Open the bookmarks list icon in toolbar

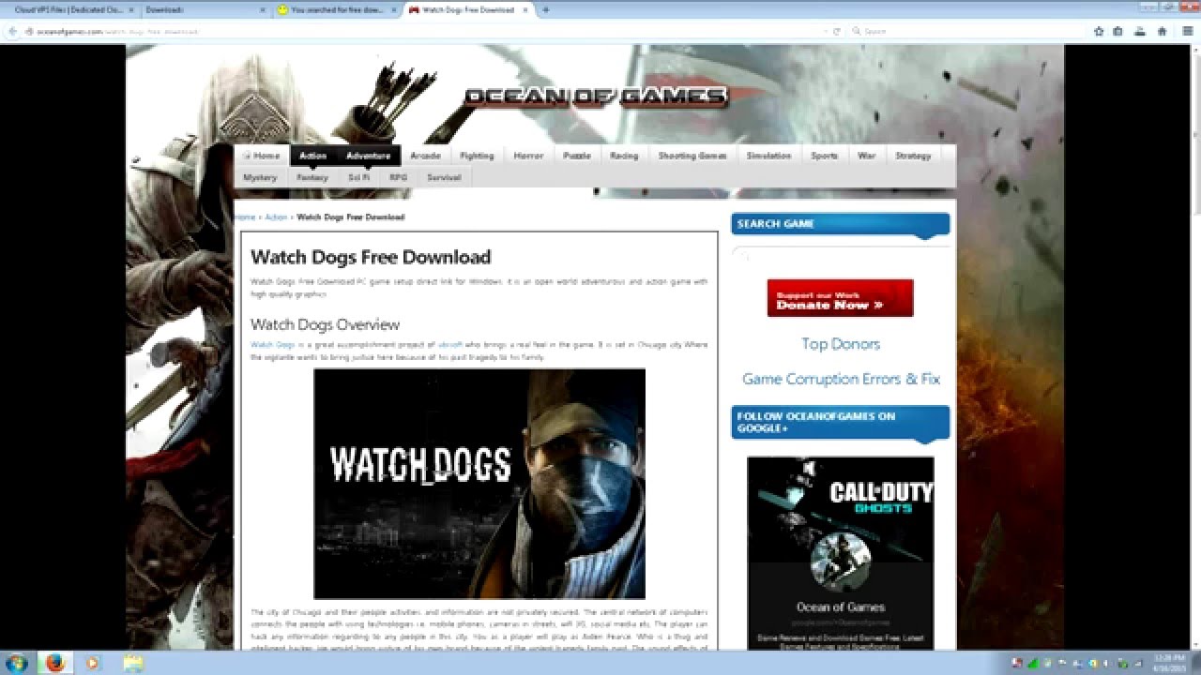click(x=1117, y=31)
